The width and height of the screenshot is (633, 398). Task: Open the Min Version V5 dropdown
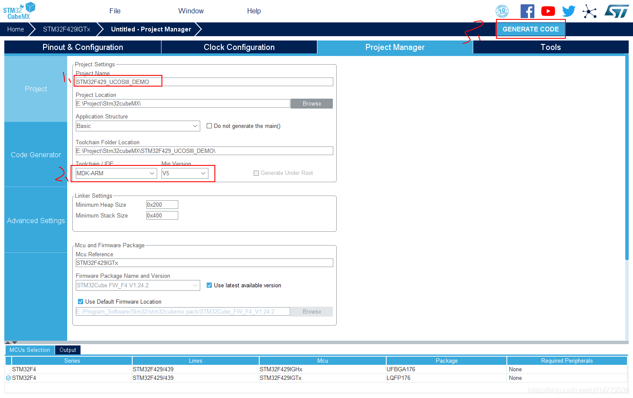185,173
